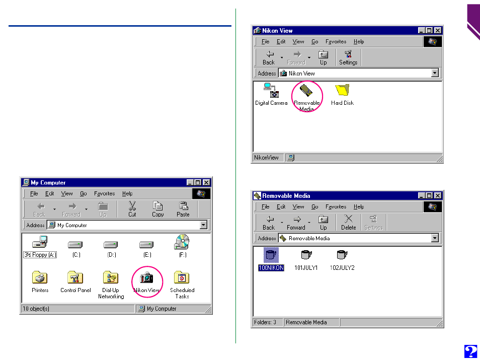
Task: Maximize the My Computer window
Action: click(x=198, y=183)
